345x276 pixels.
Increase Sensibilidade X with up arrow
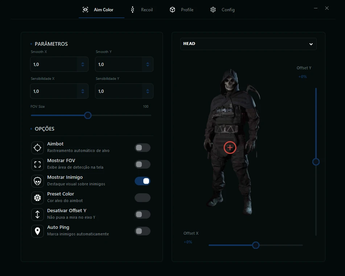[x=83, y=90]
